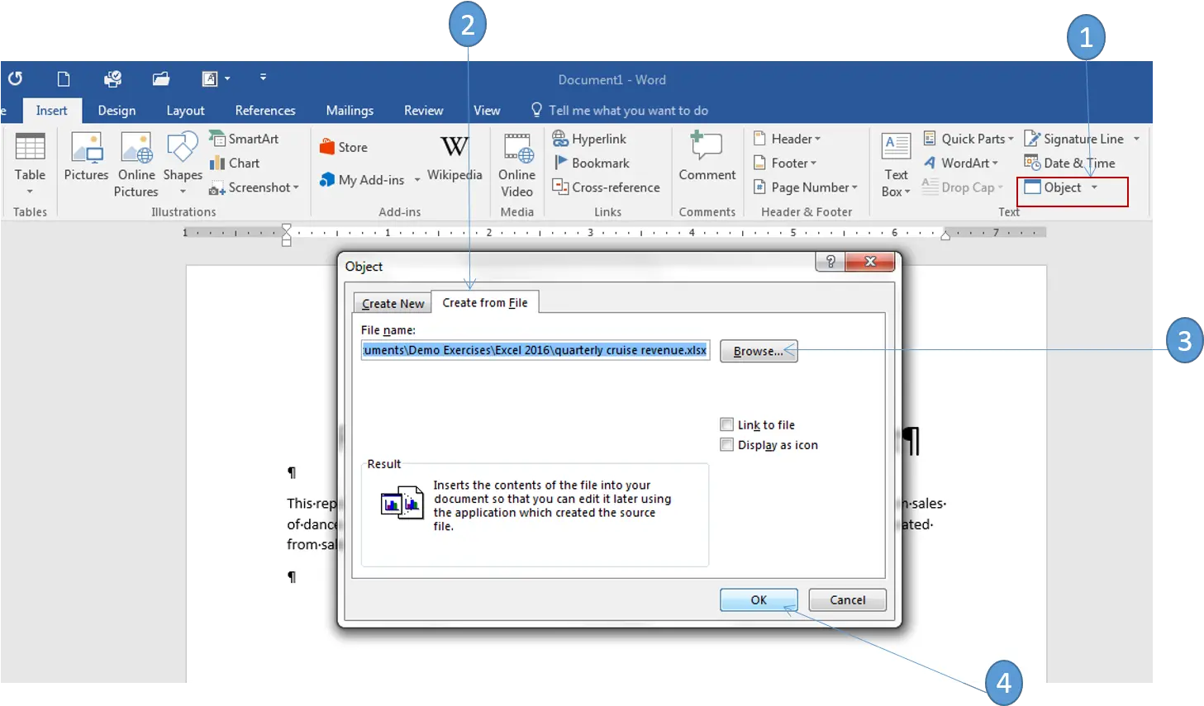Click the horizontal ruler at mark 3
Image resolution: width=1204 pixels, height=706 pixels.
point(590,233)
